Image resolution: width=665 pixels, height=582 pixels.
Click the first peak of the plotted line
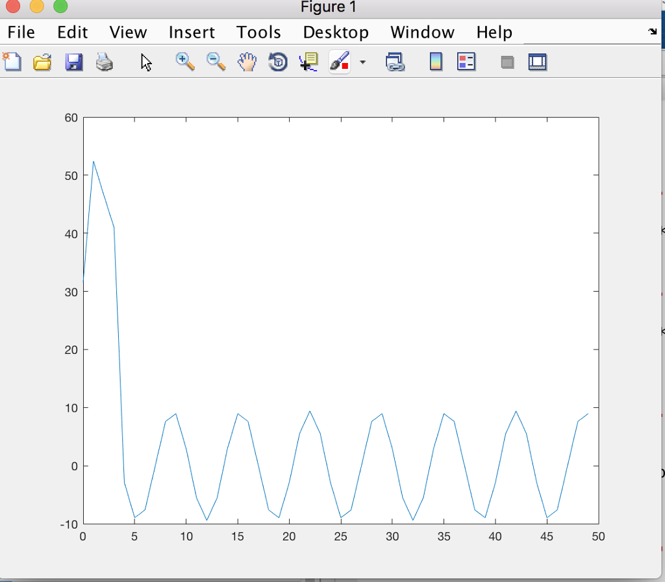94,161
